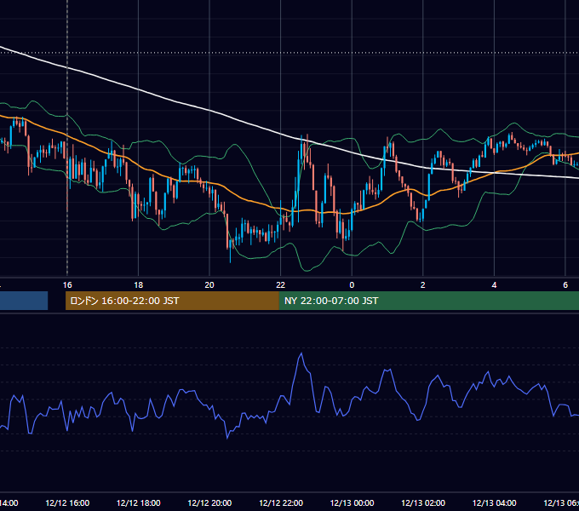Click the ロンドン 16:00-22:00 JST session bar

coord(172,301)
